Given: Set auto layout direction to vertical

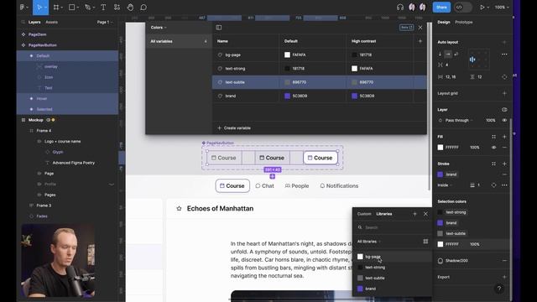Looking at the screenshot, I should pos(440,54).
